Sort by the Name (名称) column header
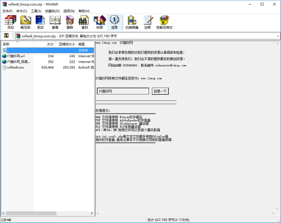This screenshot has height=223, width=281. click(17, 44)
